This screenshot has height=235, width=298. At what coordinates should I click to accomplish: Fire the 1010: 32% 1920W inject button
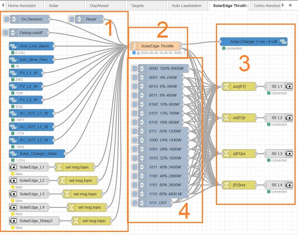134,158
